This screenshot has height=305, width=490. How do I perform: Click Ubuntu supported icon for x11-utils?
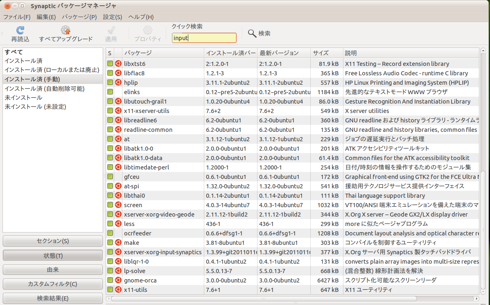pos(118,290)
